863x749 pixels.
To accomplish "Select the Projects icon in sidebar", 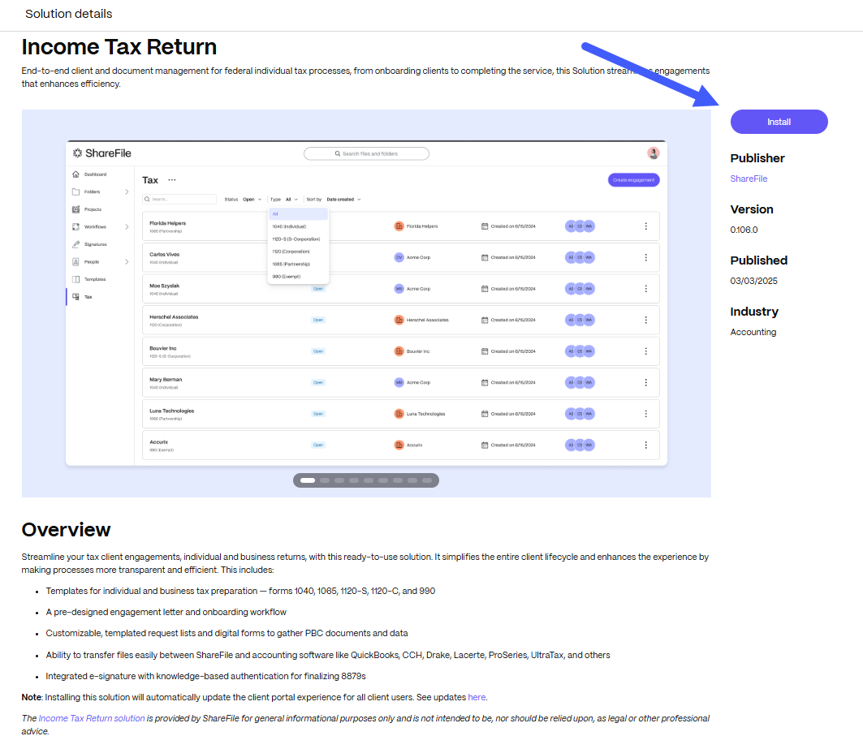I will (x=76, y=209).
